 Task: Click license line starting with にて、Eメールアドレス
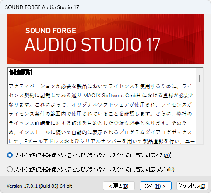102,141
